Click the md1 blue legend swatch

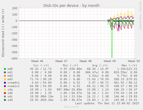tap(5, 72)
